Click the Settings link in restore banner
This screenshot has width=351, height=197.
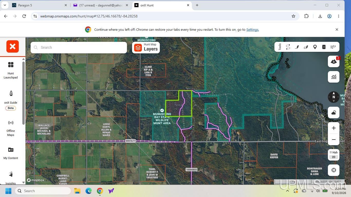pos(253,29)
